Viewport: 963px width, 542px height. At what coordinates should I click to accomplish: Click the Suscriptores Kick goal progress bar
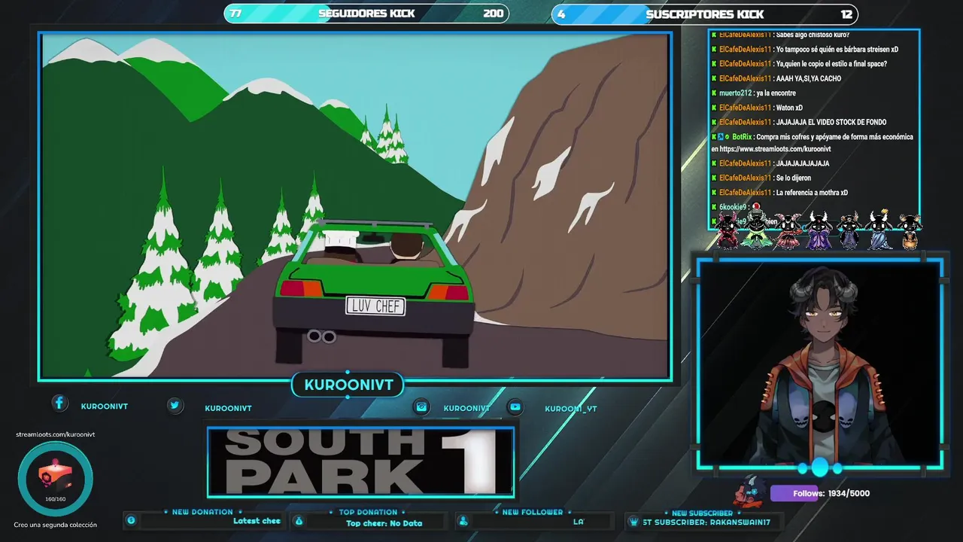coord(705,14)
